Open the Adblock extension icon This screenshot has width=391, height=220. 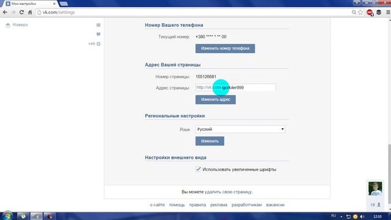[370, 12]
